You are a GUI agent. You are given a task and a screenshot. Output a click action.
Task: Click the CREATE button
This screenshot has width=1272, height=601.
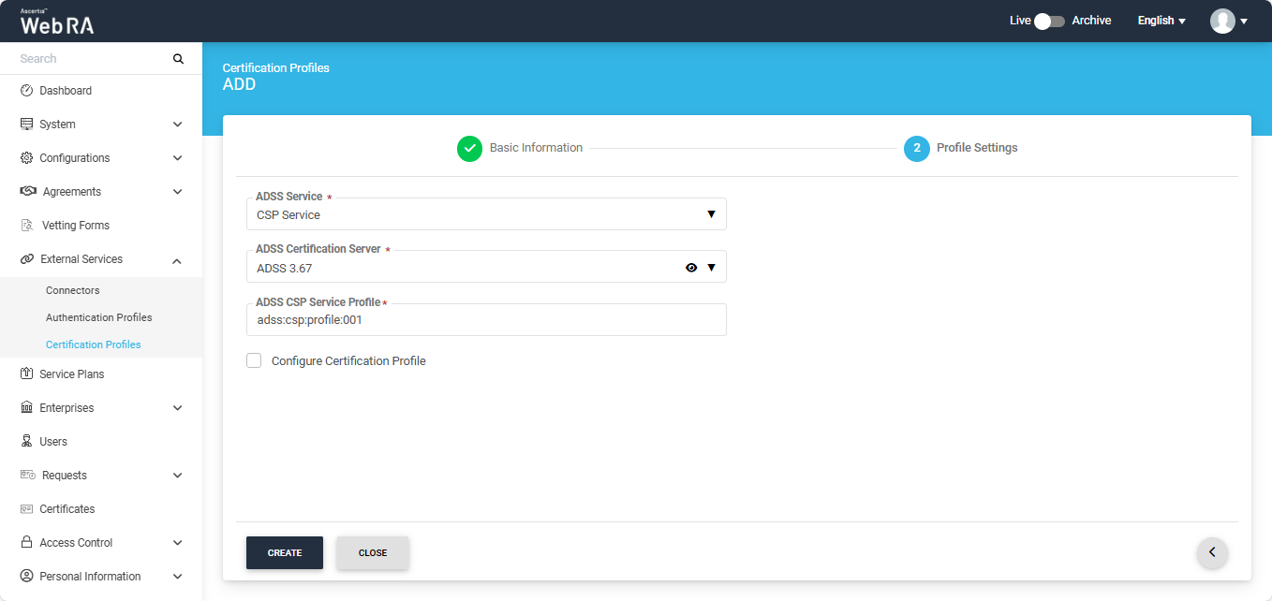(285, 552)
